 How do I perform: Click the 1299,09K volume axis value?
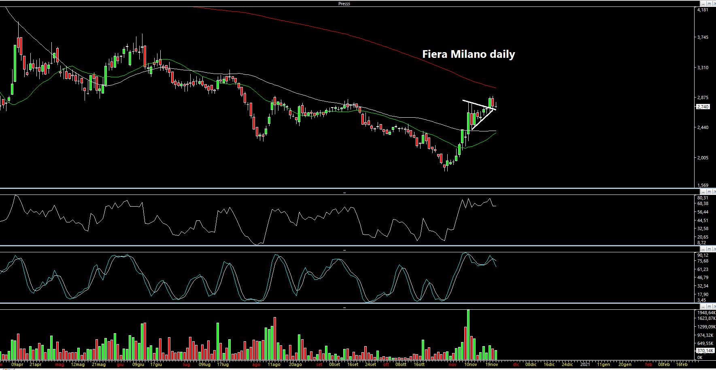coord(706,327)
